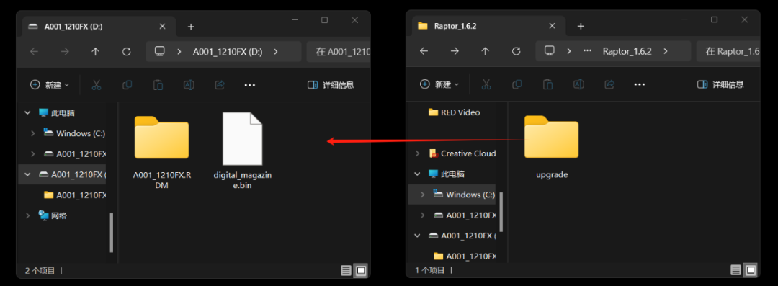Select 此电脑 label in A001_1210FX (D:) window sidebar

point(63,112)
